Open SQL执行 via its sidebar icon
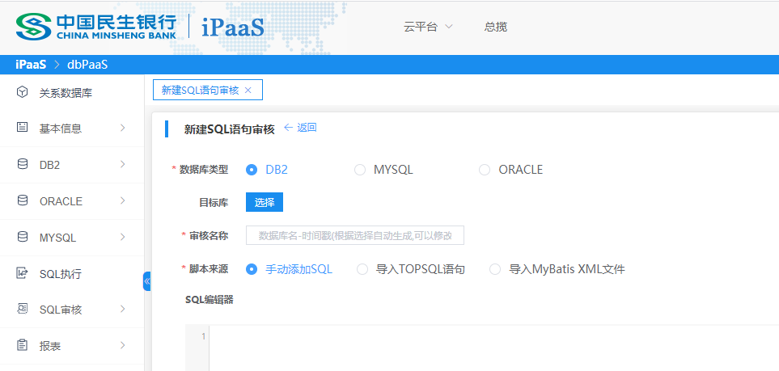Viewport: 779px width, 371px height. [x=22, y=273]
